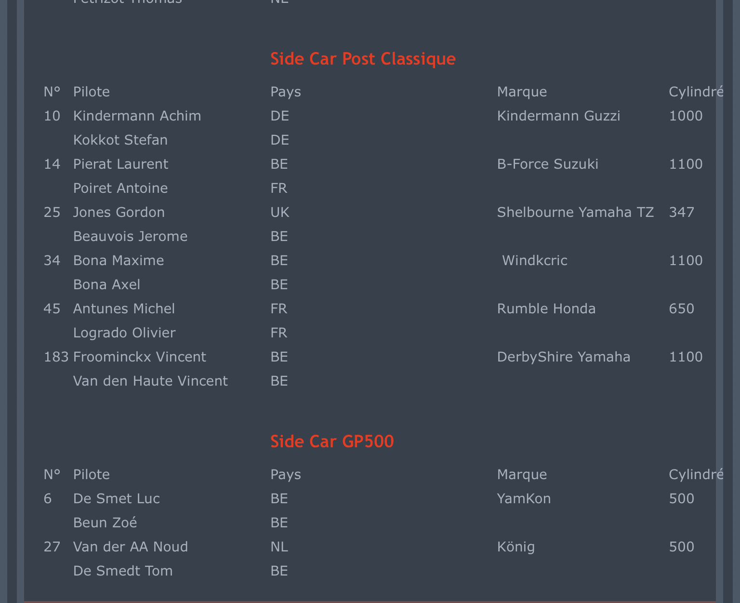Select pilot name Kindermann Achim

click(x=137, y=116)
